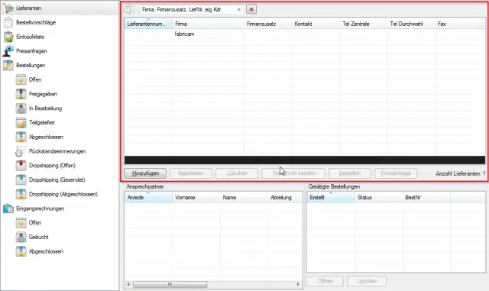Click the icon beside Abgeschlossen under Bestellungen
Viewport: 489px width, 291px height.
pos(21,137)
